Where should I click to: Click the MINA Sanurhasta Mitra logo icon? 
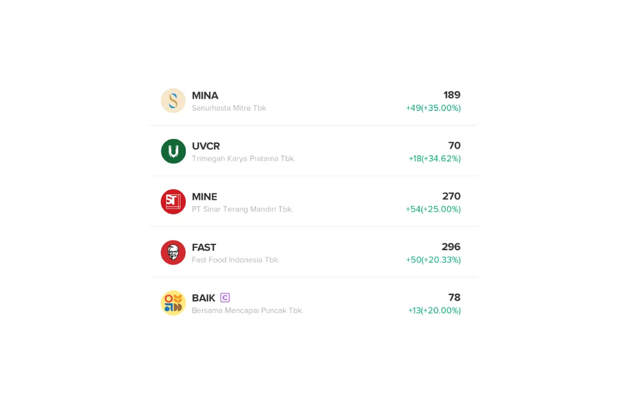point(173,100)
